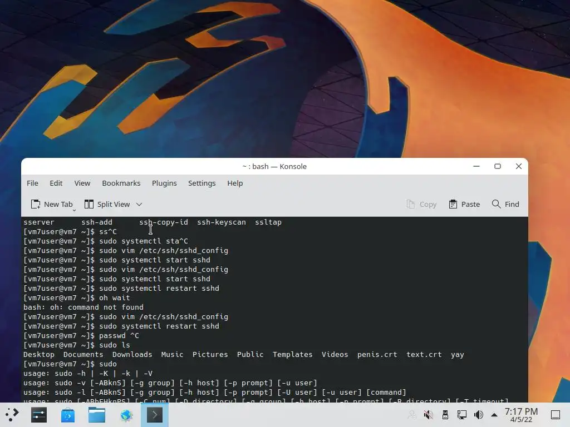Screen dimensions: 570x427
Task: Click the Copy toolbar button
Action: [x=421, y=204]
